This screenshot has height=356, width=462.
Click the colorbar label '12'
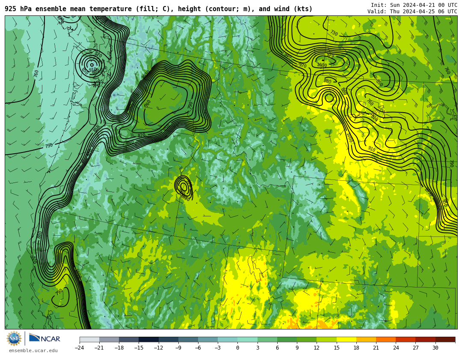click(x=317, y=348)
